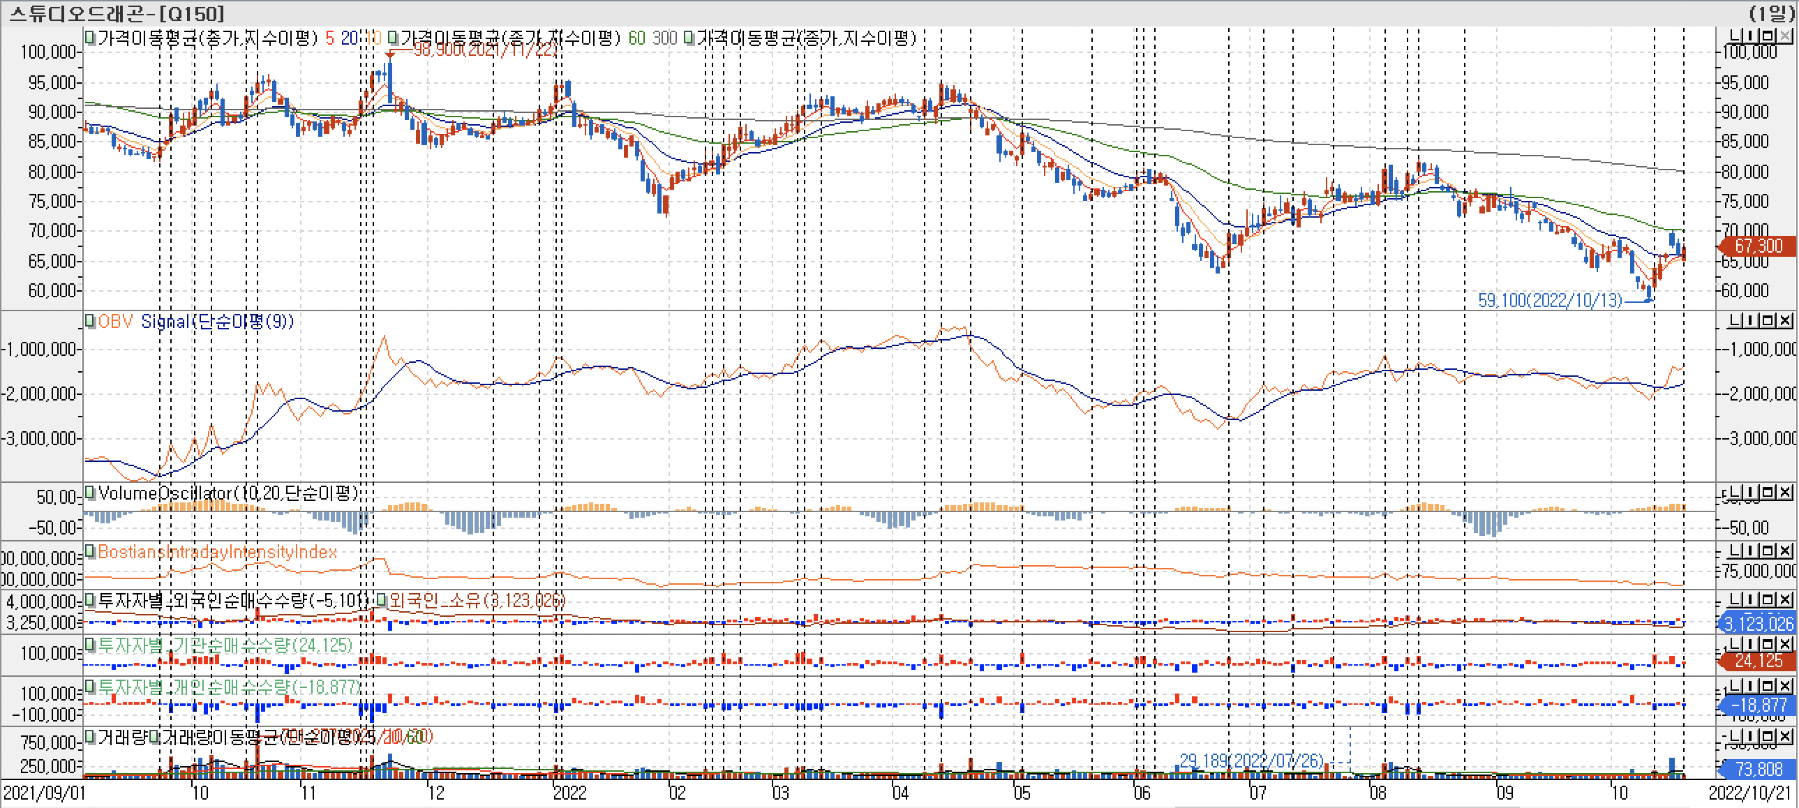The image size is (1799, 808).
Task: Toggle the OBV legend checkbox
Action: tap(90, 321)
